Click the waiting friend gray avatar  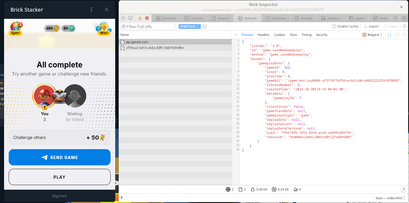(x=75, y=96)
